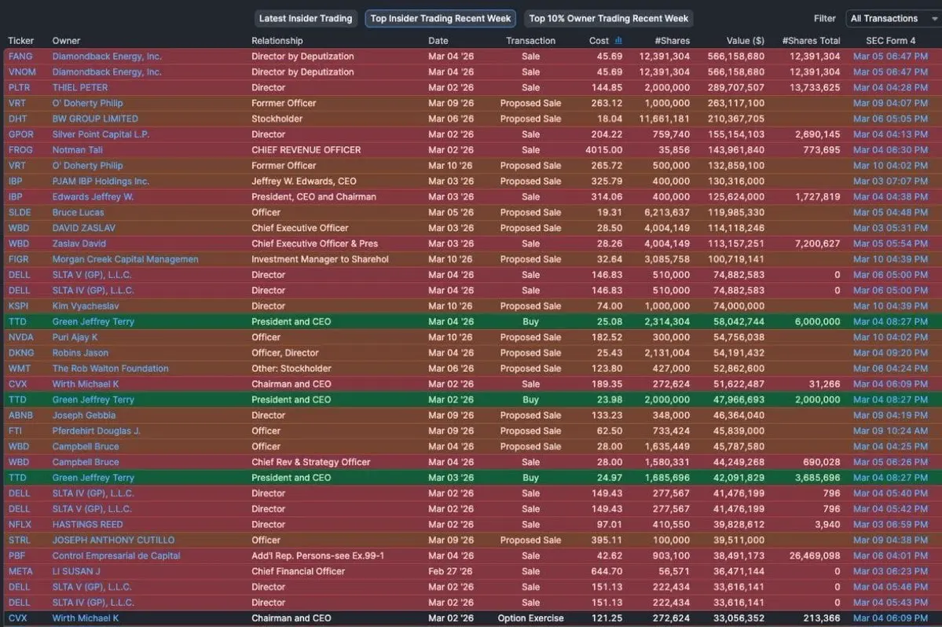The width and height of the screenshot is (942, 627).
Task: Click the chart icon beside Cost header
Action: (618, 40)
